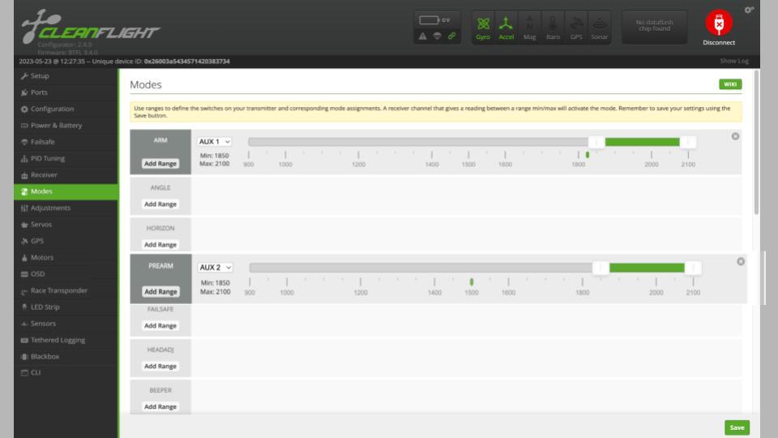Screen dimensions: 778x438
Task: Open the CLI tab
Action: [66, 372]
